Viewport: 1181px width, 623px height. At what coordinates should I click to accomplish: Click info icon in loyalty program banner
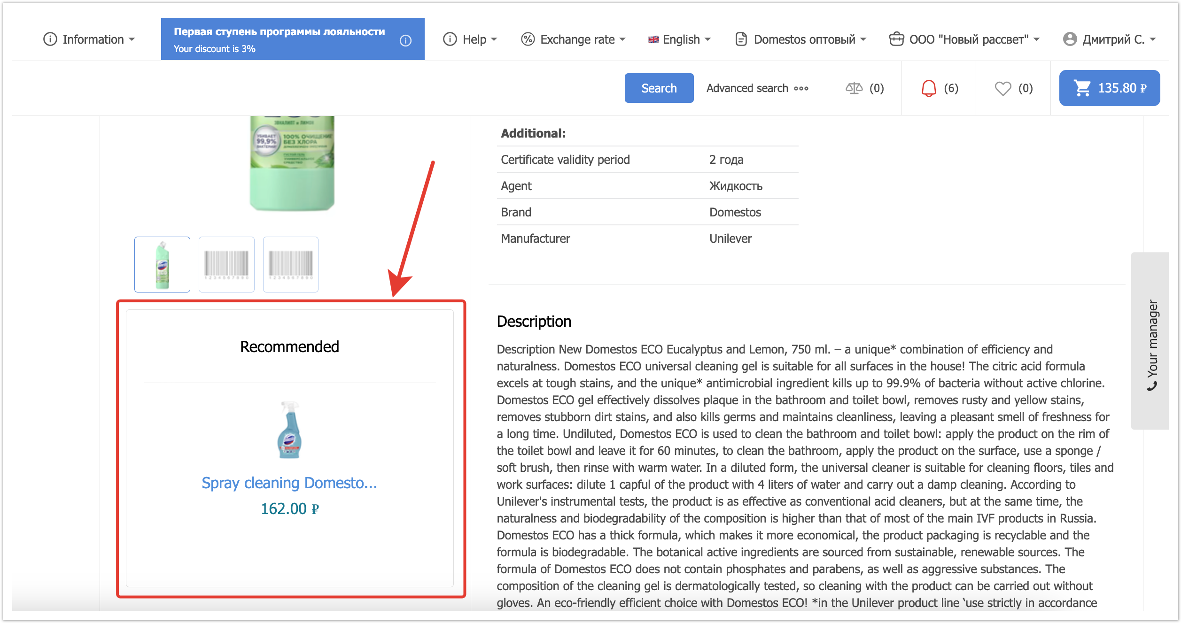pos(405,40)
